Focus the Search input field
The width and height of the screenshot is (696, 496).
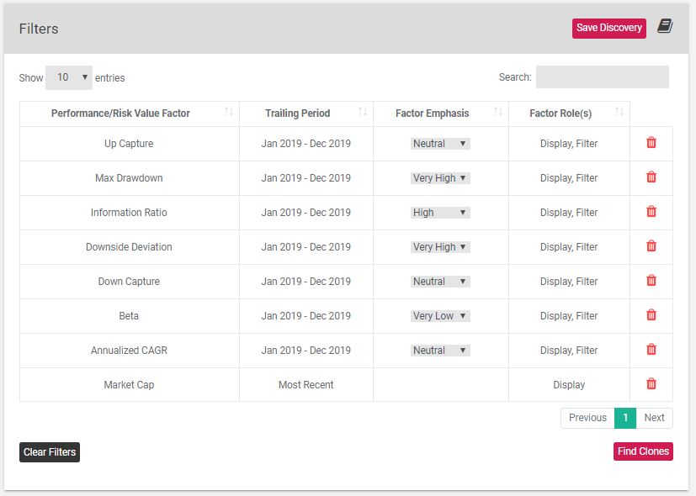pos(603,77)
